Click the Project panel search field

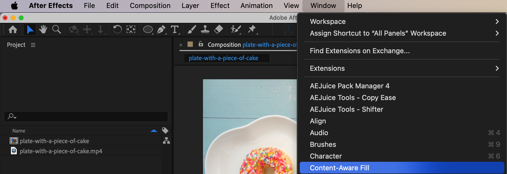pos(86,117)
